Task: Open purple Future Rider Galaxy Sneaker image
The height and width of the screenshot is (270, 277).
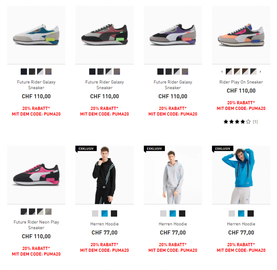Action: 173,35
